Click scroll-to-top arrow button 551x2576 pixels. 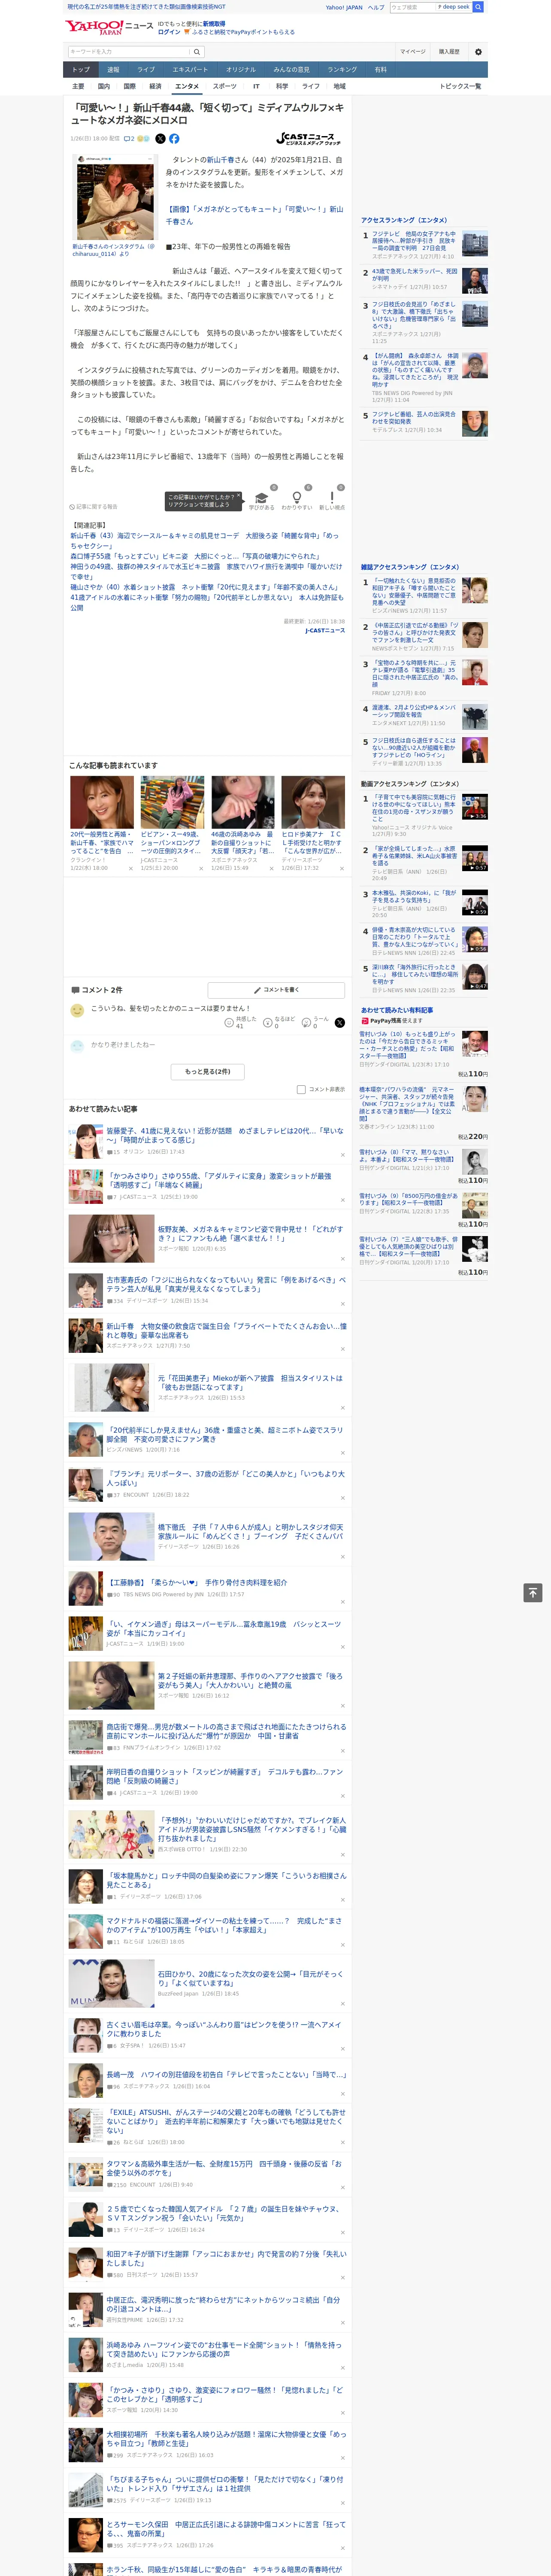pyautogui.click(x=533, y=1593)
